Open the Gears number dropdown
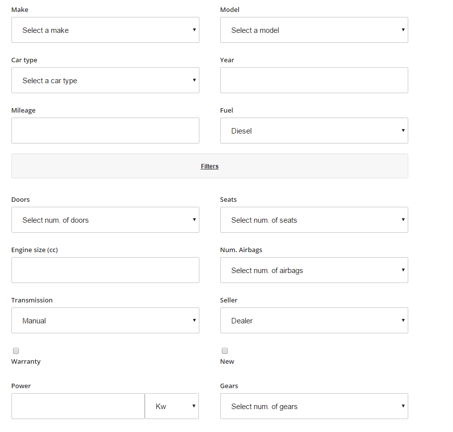The height and width of the screenshot is (432, 453). point(314,406)
